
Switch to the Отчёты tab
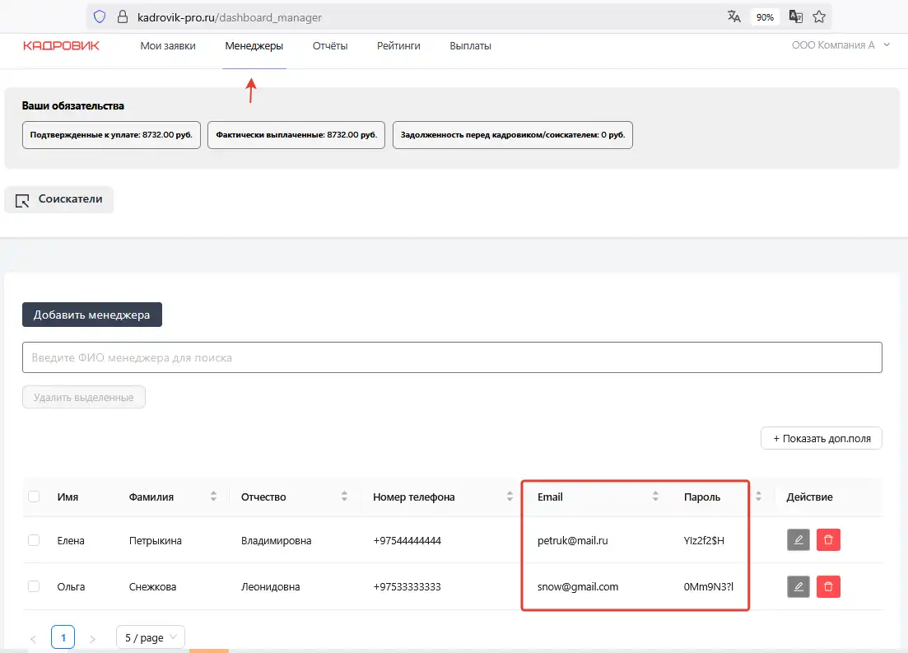[330, 46]
